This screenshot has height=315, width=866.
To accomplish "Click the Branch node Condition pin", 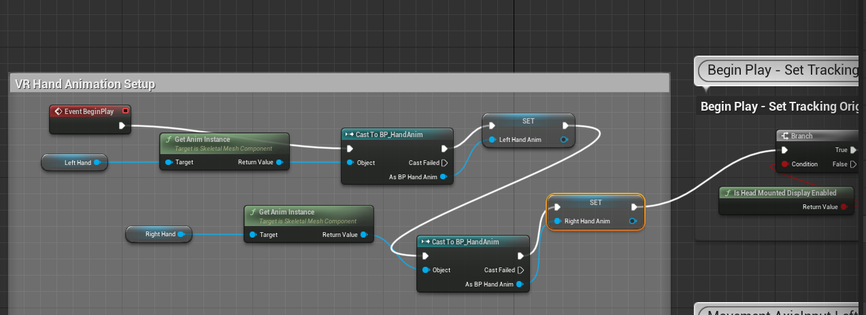I will pos(785,164).
